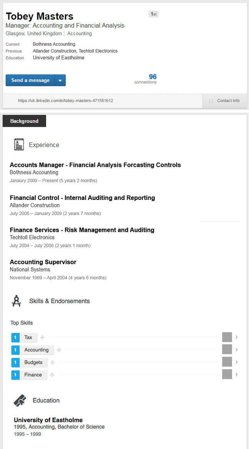Viewport: 249px width, 449px height.
Task: Expand endorsers arrow for the Tax skill
Action: tap(237, 337)
